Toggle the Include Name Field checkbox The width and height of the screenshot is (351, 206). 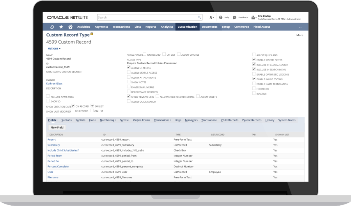point(48,96)
